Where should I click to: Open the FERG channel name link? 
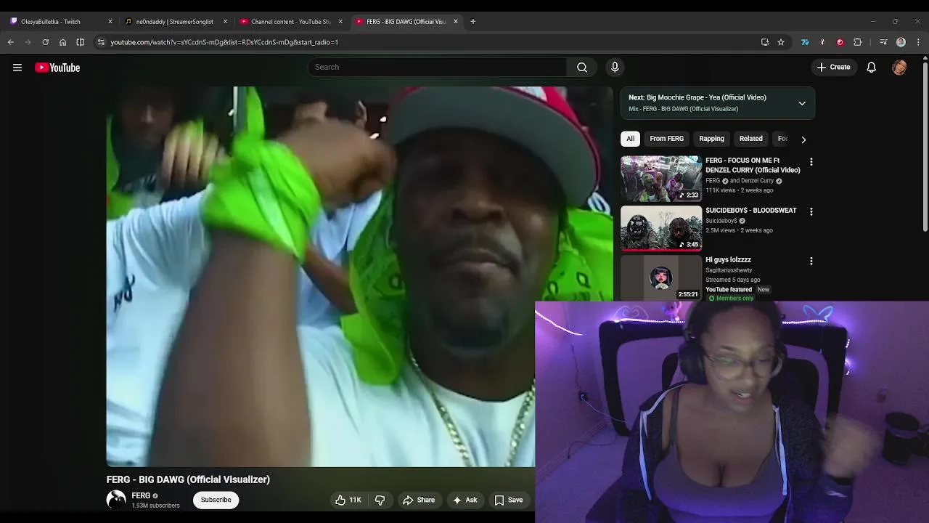141,495
